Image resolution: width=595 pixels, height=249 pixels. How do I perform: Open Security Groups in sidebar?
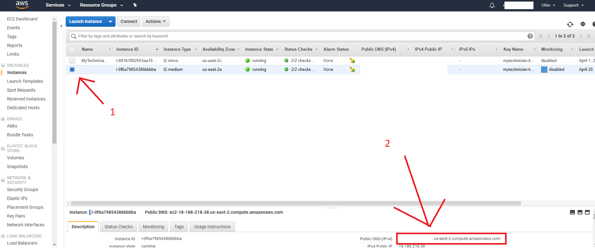point(22,190)
